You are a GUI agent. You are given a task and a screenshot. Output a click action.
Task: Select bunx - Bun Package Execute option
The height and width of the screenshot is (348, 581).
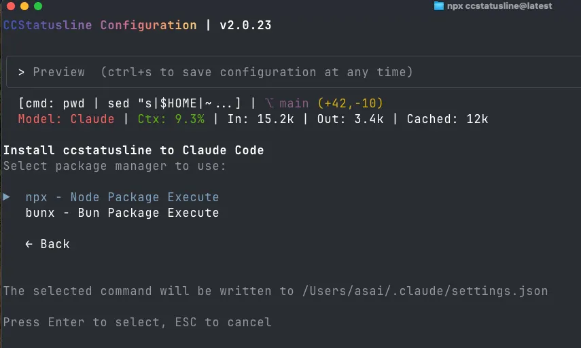click(x=122, y=213)
